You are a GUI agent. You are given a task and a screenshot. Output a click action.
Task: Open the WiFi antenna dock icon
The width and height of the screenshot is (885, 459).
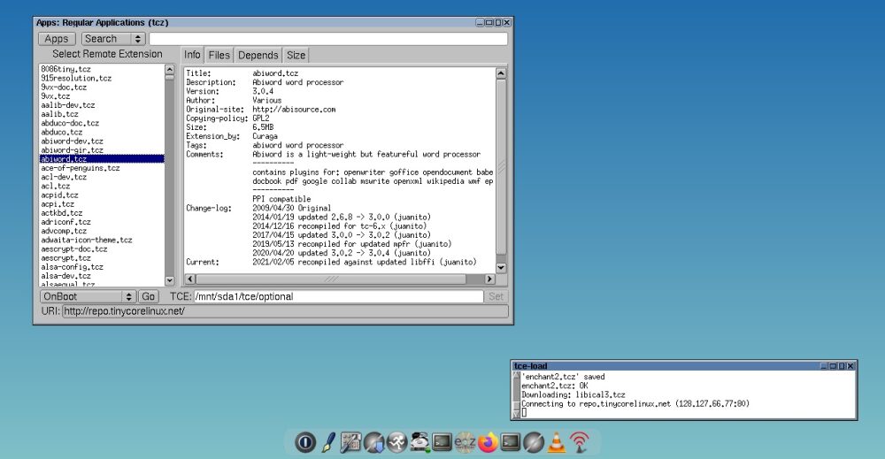580,442
